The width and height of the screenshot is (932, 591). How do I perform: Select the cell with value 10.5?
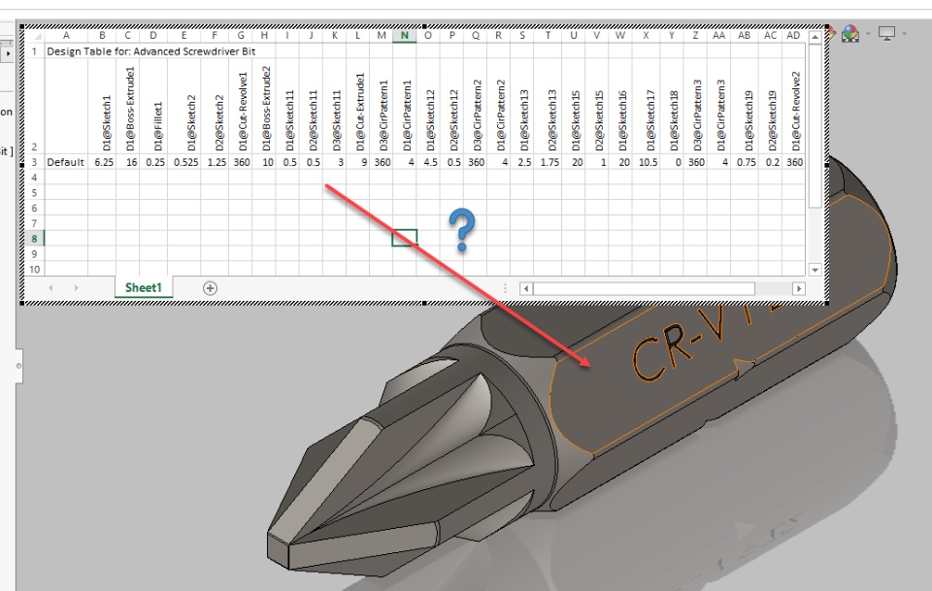click(647, 162)
